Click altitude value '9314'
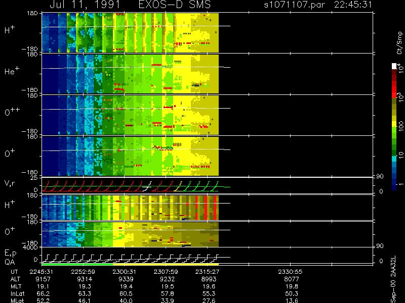Image resolution: width=405 pixels, height=303 pixels. pos(85,279)
